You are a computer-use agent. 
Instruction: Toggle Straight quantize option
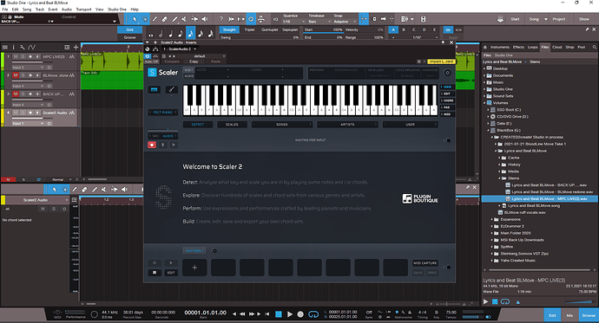click(x=229, y=29)
